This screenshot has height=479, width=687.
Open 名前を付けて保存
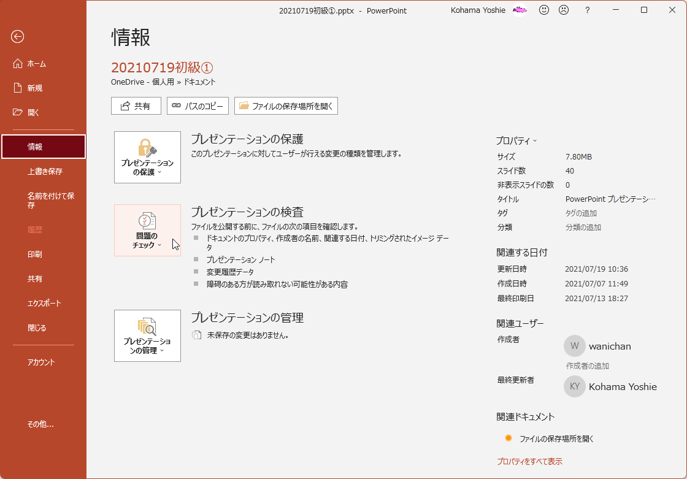pos(43,201)
